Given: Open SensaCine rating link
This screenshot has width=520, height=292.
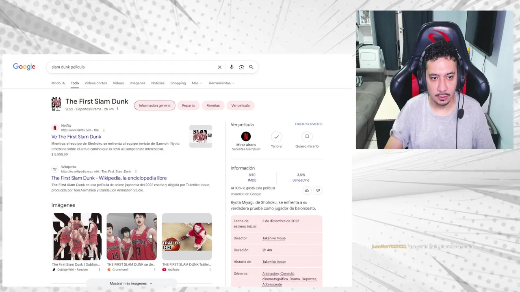Looking at the screenshot, I should (x=301, y=180).
